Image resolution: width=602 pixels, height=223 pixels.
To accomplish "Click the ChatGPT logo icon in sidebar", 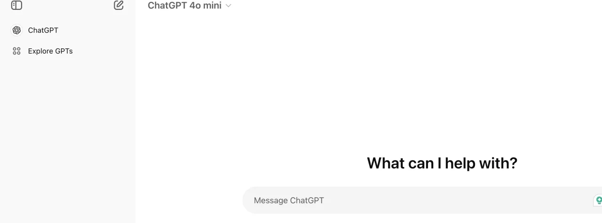I will pyautogui.click(x=16, y=30).
